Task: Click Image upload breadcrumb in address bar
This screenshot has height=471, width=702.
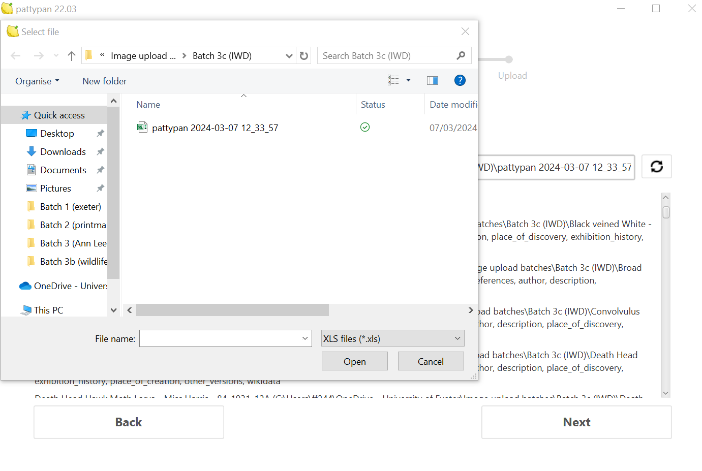Action: point(143,56)
